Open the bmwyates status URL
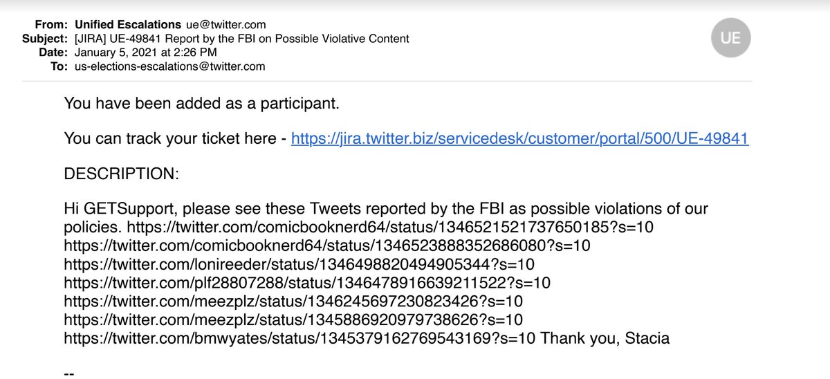Image resolution: width=830 pixels, height=379 pixels. coord(299,339)
